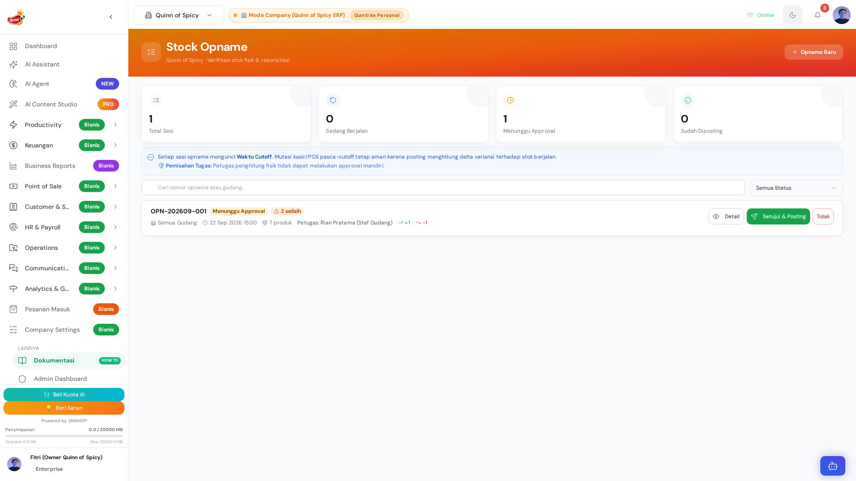Image resolution: width=856 pixels, height=481 pixels.
Task: Click the Business Reports chart icon
Action: coord(13,166)
